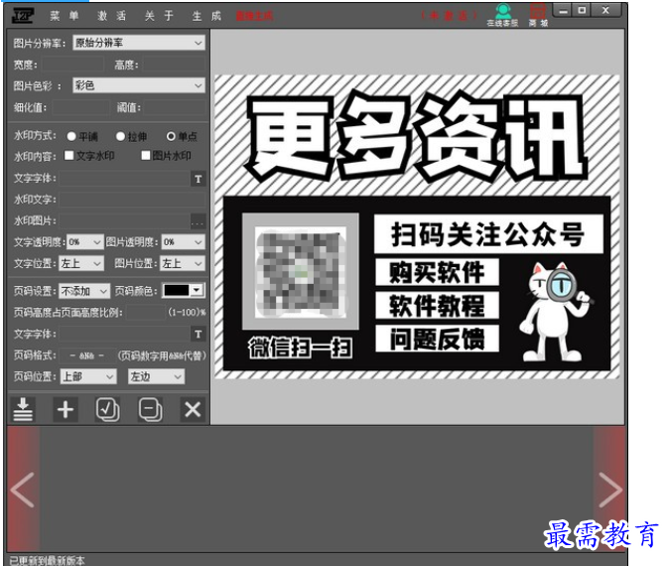Click the 细化值 refinement value field
Viewport: 667px width, 566px height.
pos(80,107)
